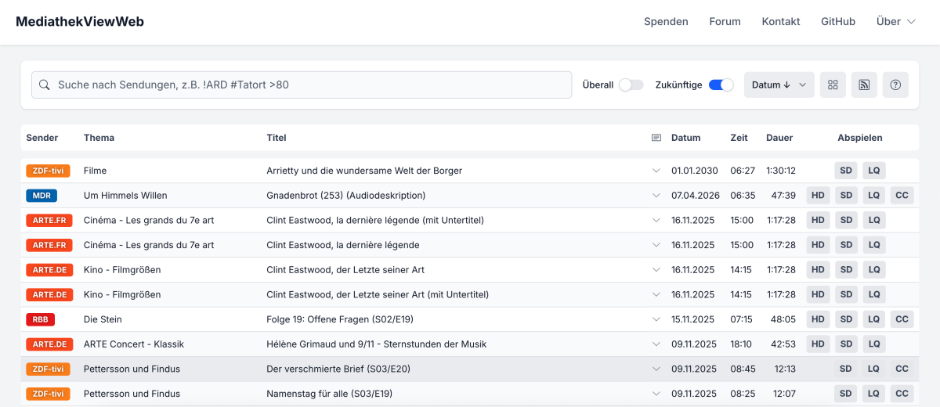
Task: Select the Thema column header
Action: click(99, 138)
